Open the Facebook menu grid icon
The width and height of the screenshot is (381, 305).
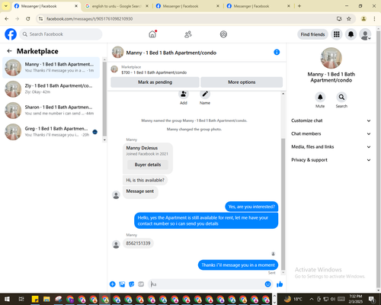tap(337, 34)
